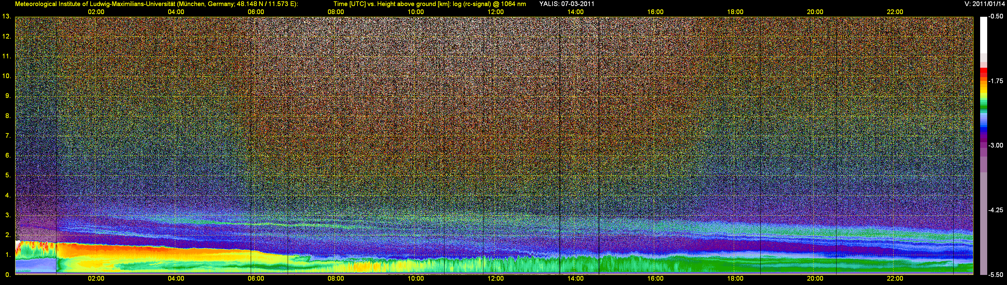Click the white band of the color scale
Viewport: 1007px width, 285px height.
pos(984,35)
